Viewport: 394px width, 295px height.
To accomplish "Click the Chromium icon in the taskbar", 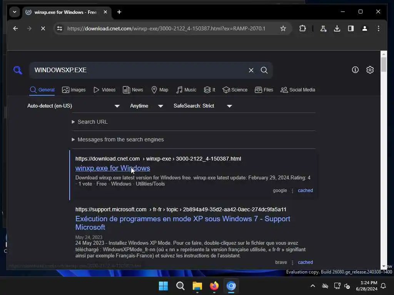I will pyautogui.click(x=231, y=286).
